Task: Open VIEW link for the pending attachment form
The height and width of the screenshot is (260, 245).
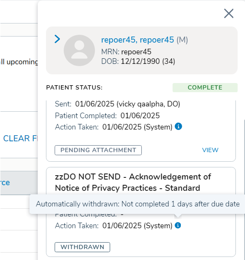Action: click(210, 150)
